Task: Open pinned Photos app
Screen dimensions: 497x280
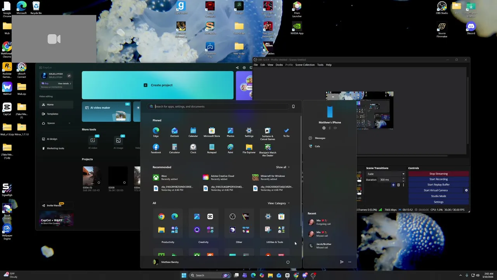Action: click(230, 132)
